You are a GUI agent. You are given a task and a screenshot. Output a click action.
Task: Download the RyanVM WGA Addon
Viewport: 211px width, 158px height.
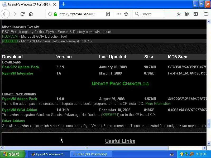click(x=20, y=110)
